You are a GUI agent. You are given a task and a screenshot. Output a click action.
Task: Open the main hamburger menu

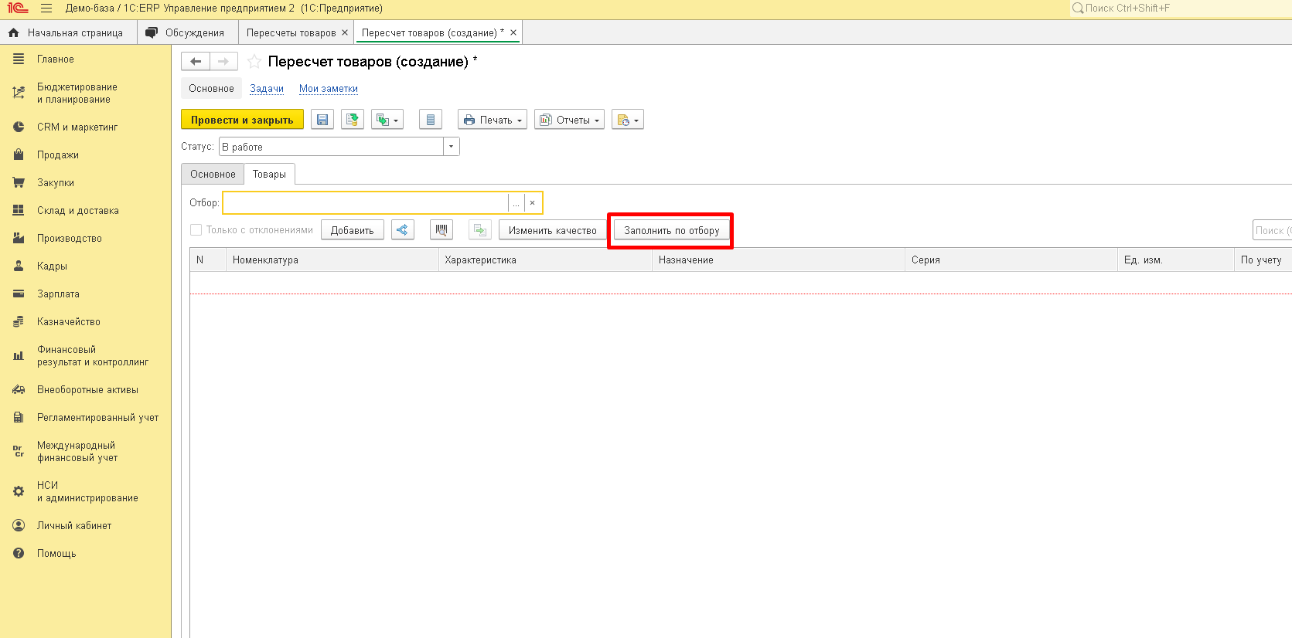pos(46,8)
